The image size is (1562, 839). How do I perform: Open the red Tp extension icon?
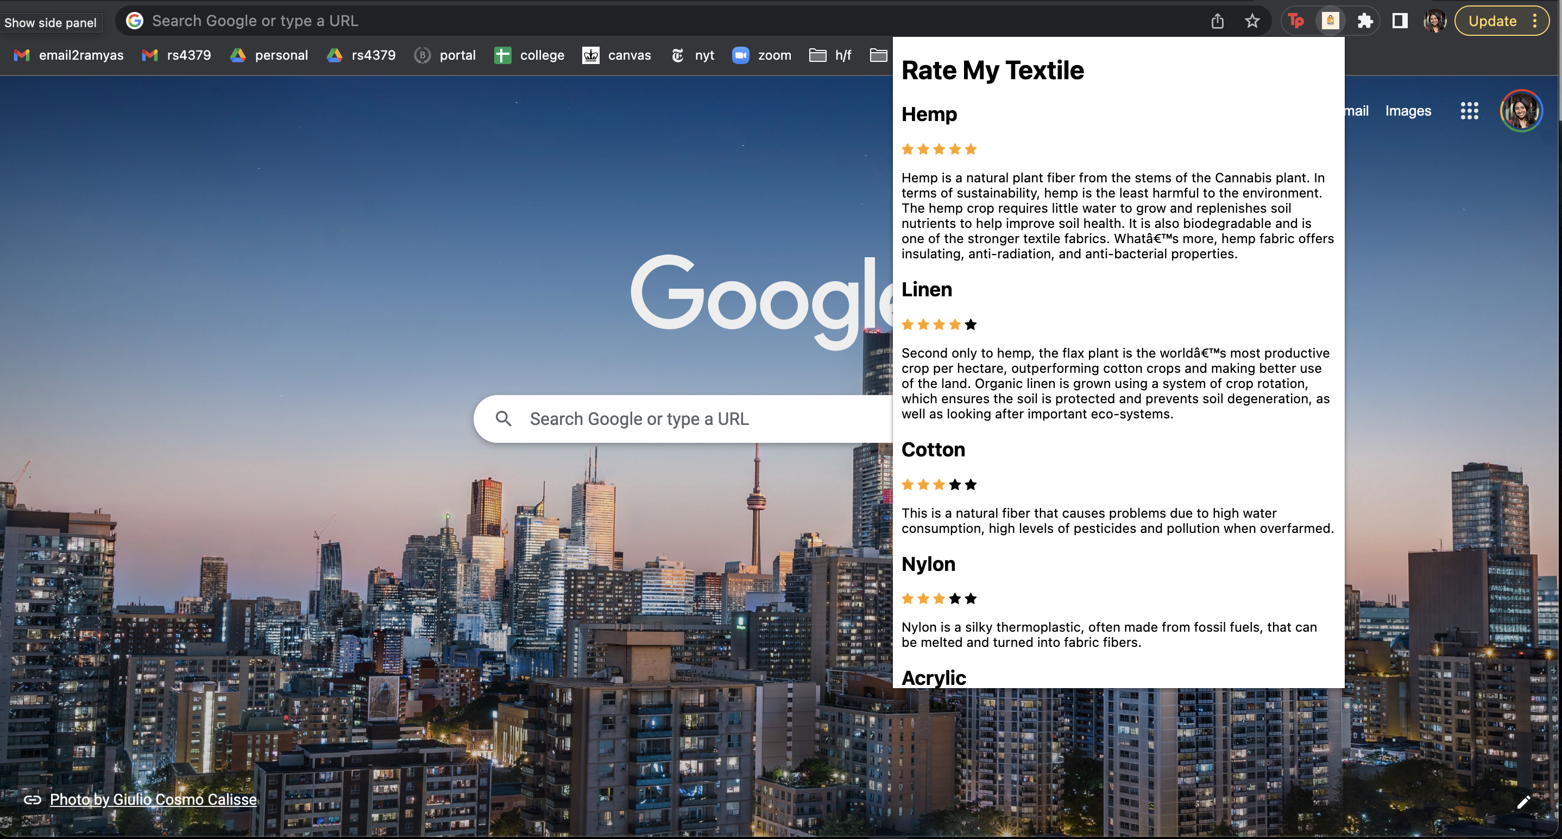point(1296,21)
